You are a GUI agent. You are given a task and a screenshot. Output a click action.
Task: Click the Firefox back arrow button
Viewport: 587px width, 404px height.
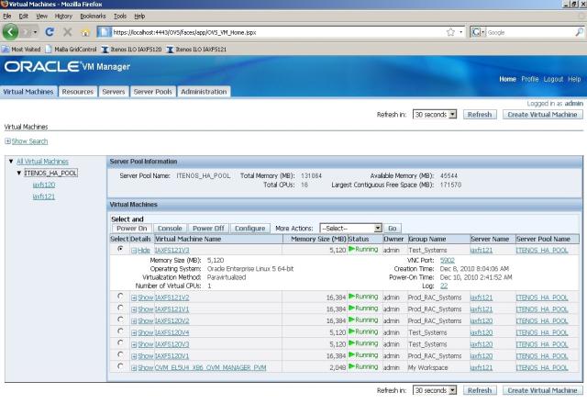click(x=10, y=32)
